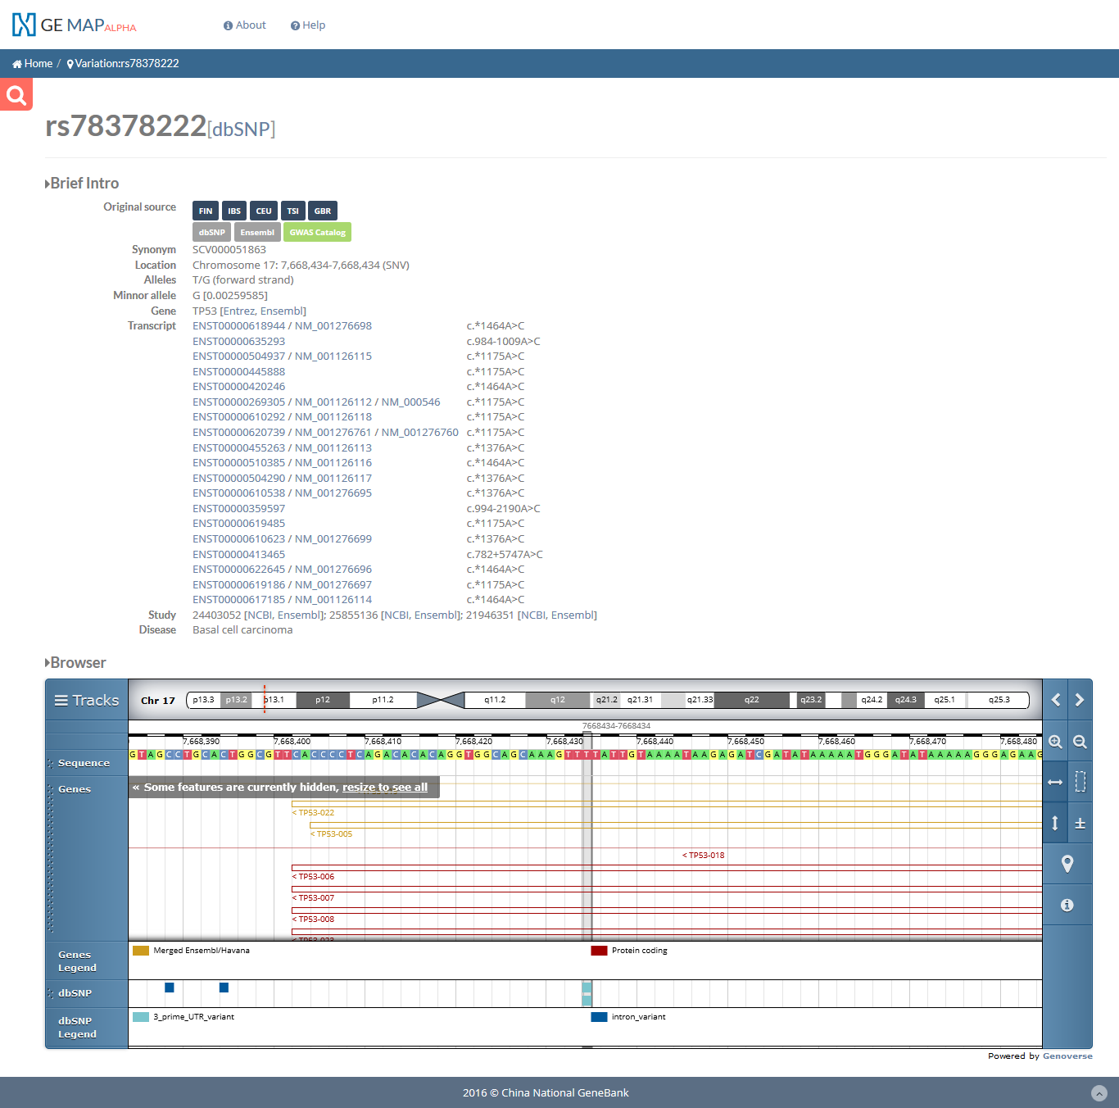Select the TSI population tag
Image resolution: width=1119 pixels, height=1108 pixels.
(292, 211)
